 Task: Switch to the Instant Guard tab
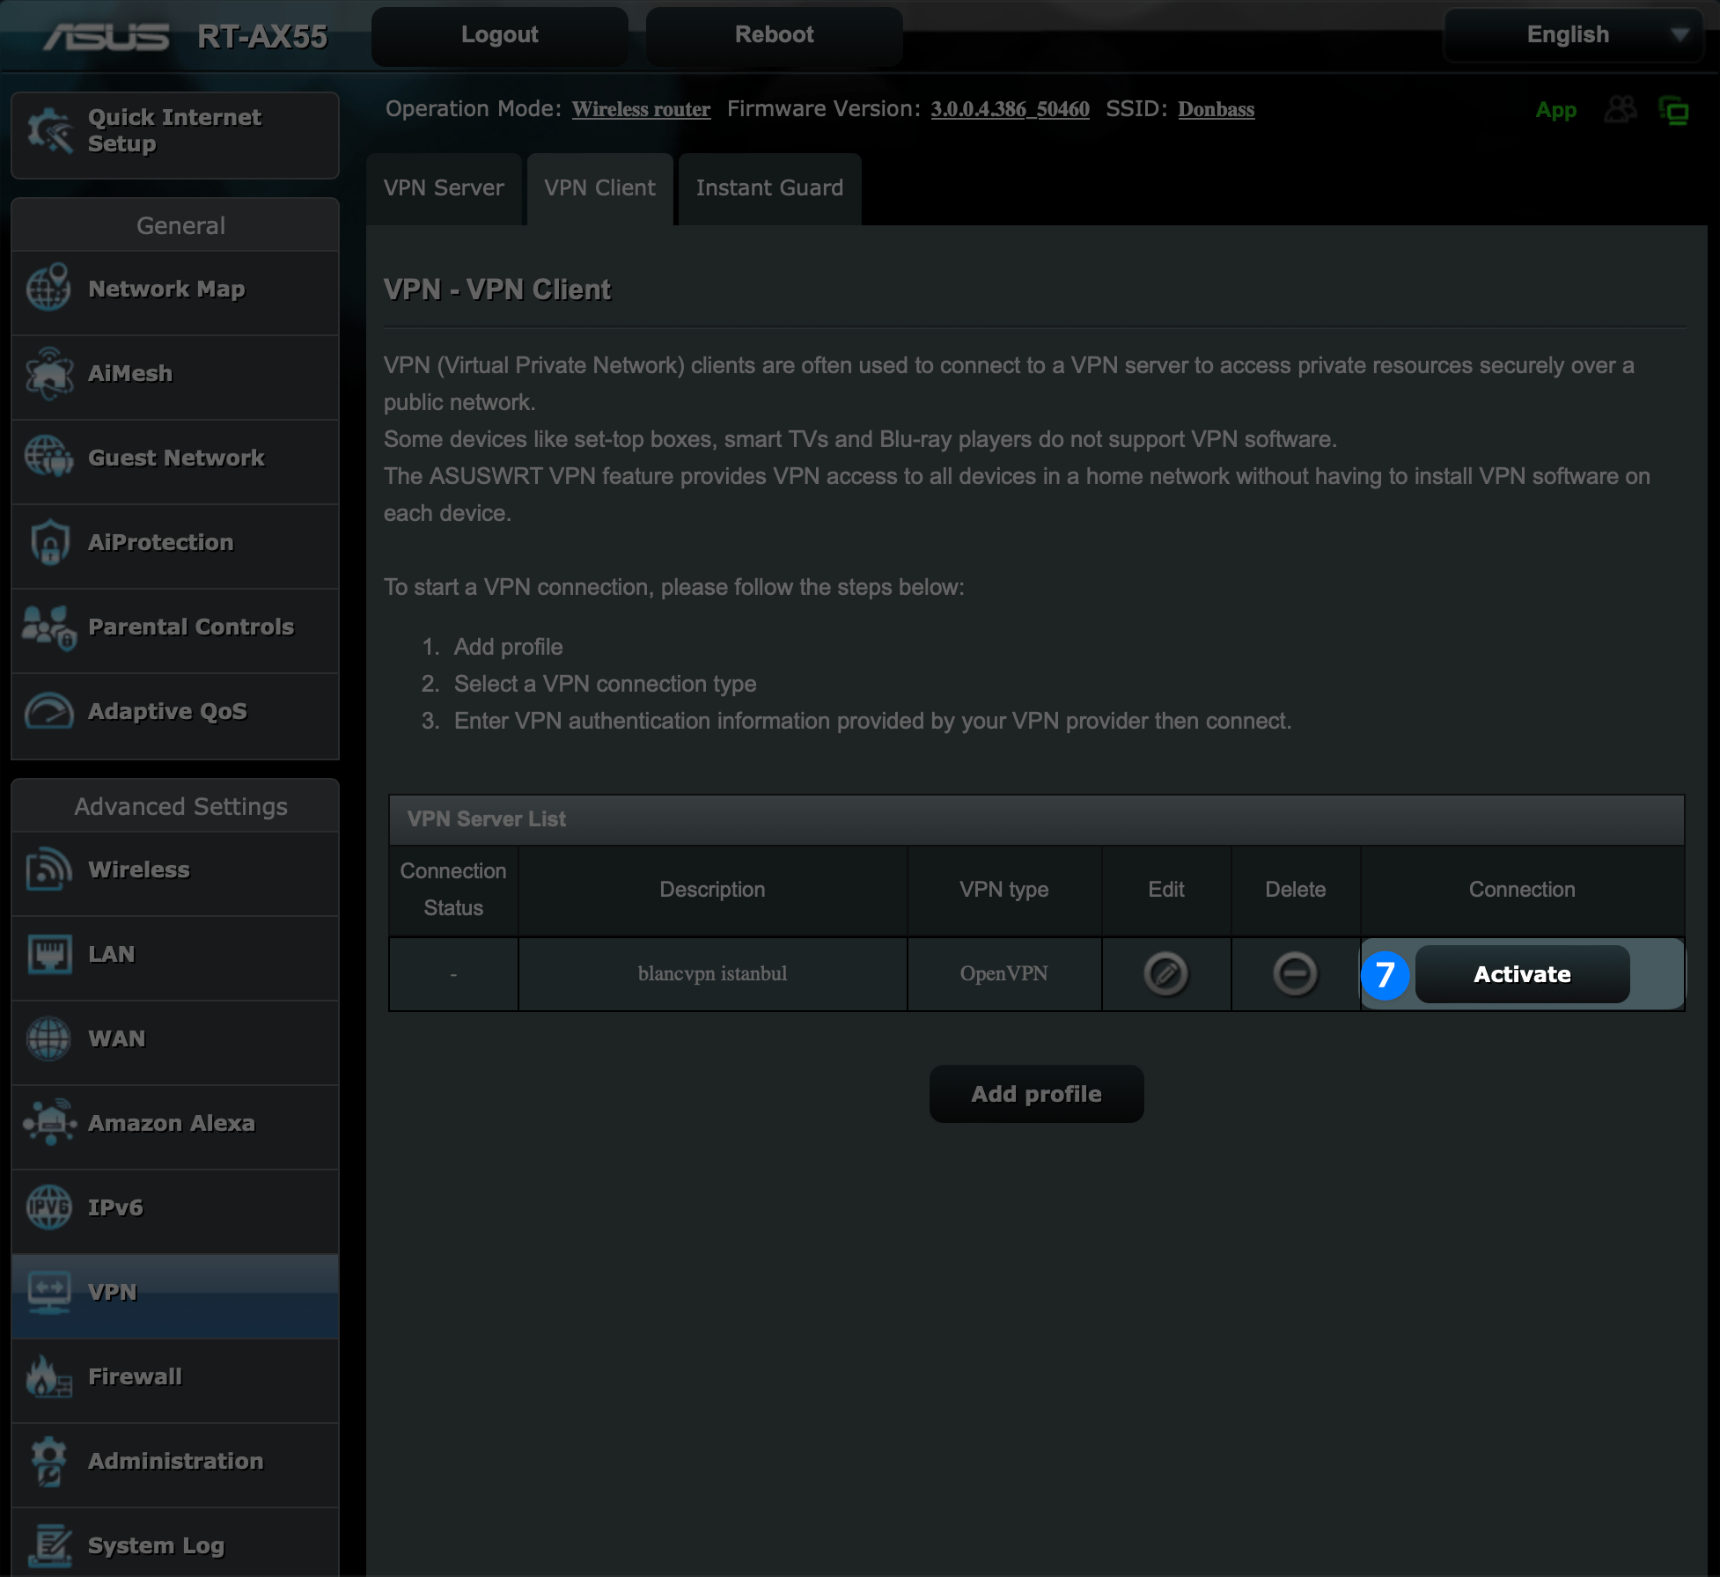[769, 188]
